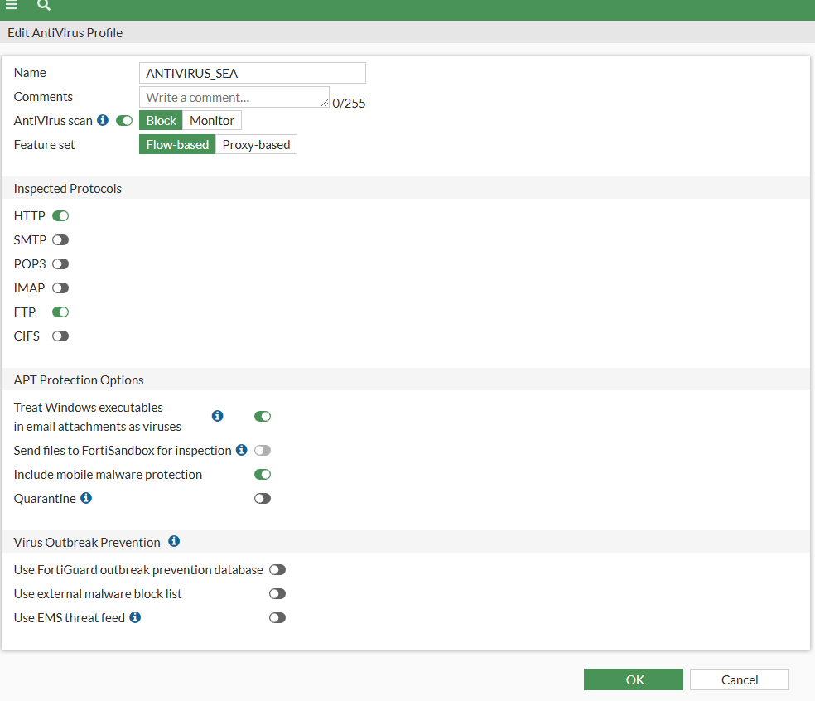Toggle treat Windows executables as viruses
This screenshot has width=815, height=701.
coord(263,417)
